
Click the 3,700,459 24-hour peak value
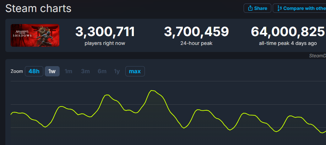pyautogui.click(x=196, y=32)
